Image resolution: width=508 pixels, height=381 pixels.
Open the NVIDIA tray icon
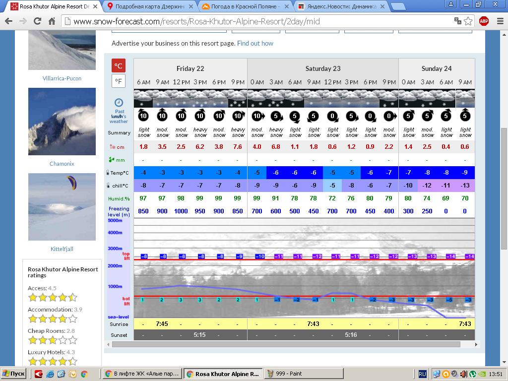click(x=482, y=374)
